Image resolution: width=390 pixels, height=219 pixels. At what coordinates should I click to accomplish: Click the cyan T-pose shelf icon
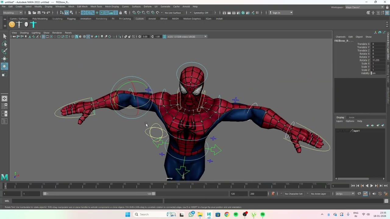34,25
